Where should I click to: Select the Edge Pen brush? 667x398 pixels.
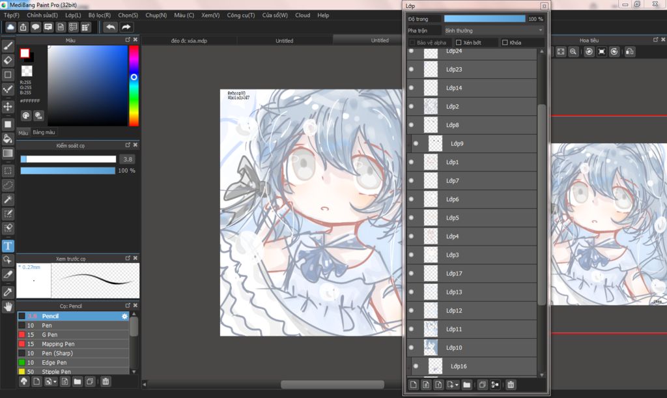coord(73,362)
